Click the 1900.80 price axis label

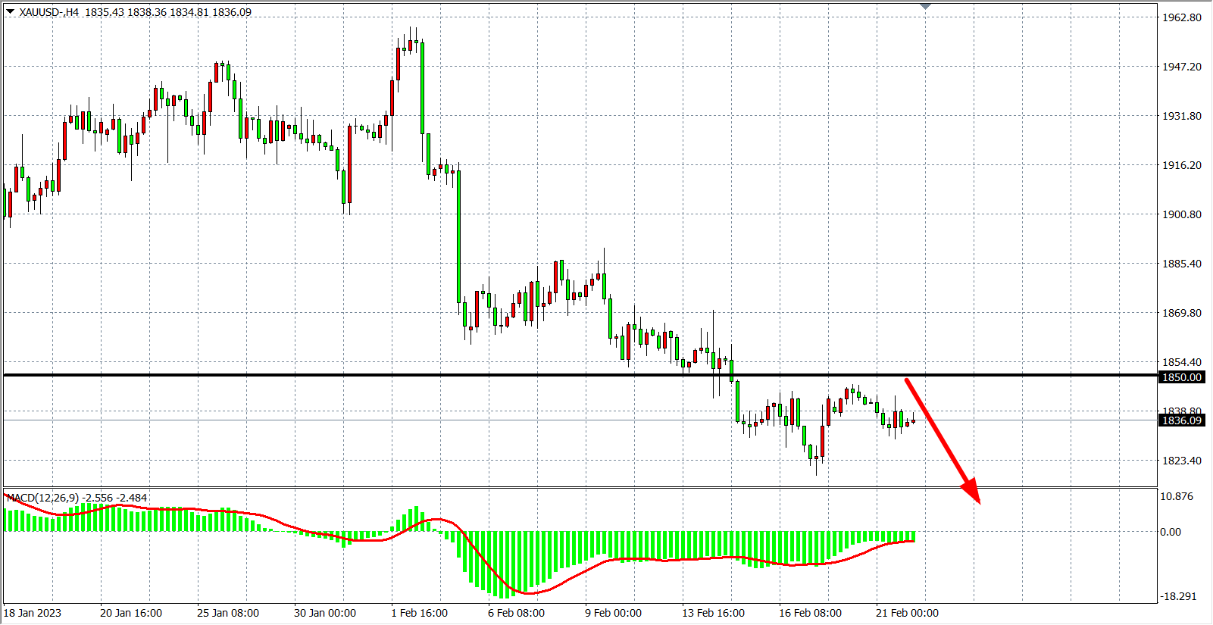click(1181, 214)
